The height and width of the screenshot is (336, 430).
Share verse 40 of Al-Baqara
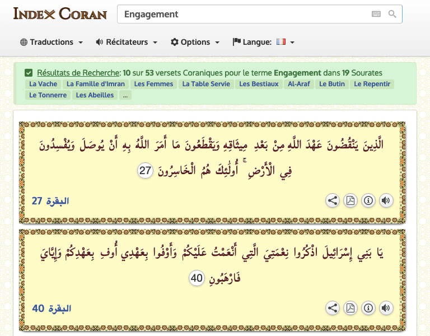pyautogui.click(x=333, y=307)
